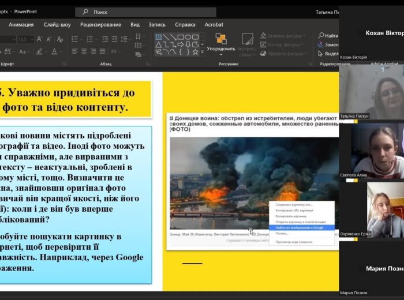The width and height of the screenshot is (404, 300).
Task: Select the star shape in shapes gallery
Action: pyautogui.click(x=195, y=52)
